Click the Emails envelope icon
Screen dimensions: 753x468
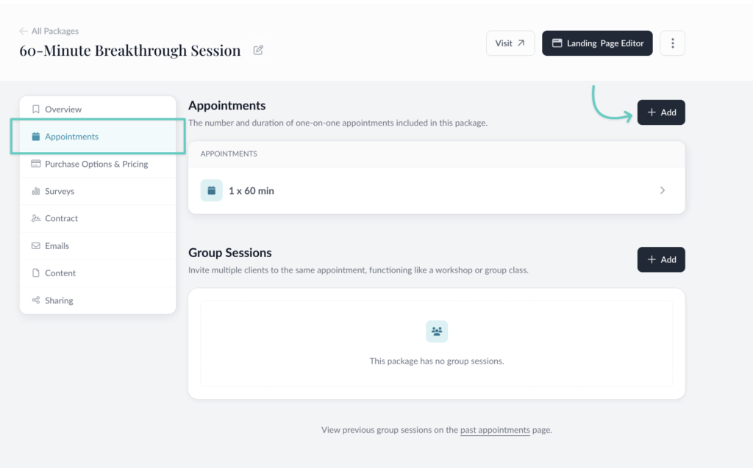click(x=35, y=246)
